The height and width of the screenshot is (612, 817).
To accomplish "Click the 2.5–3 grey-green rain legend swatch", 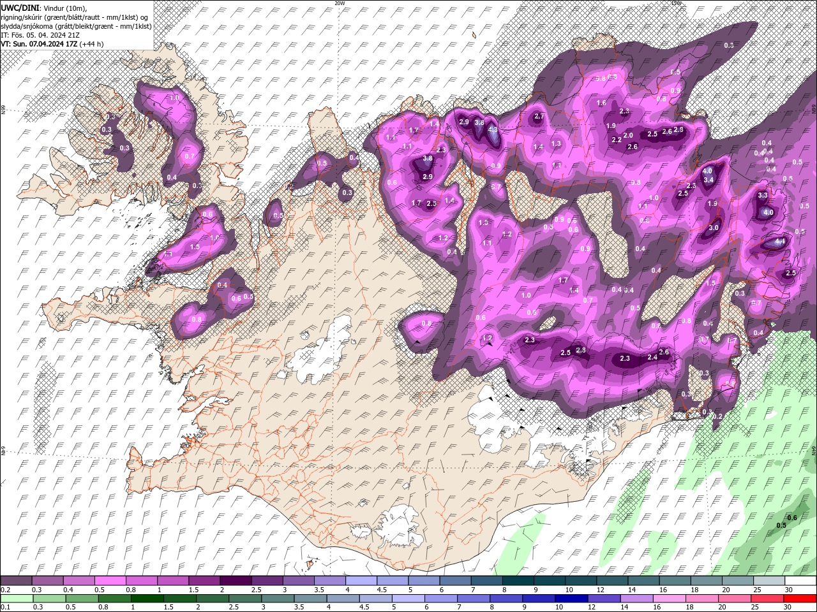I will [x=245, y=599].
